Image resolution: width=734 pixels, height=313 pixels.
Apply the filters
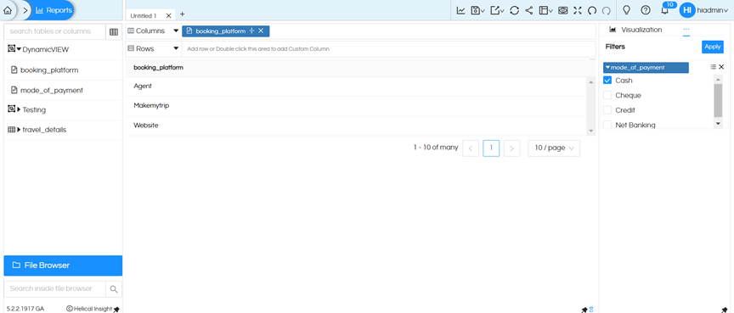click(713, 47)
